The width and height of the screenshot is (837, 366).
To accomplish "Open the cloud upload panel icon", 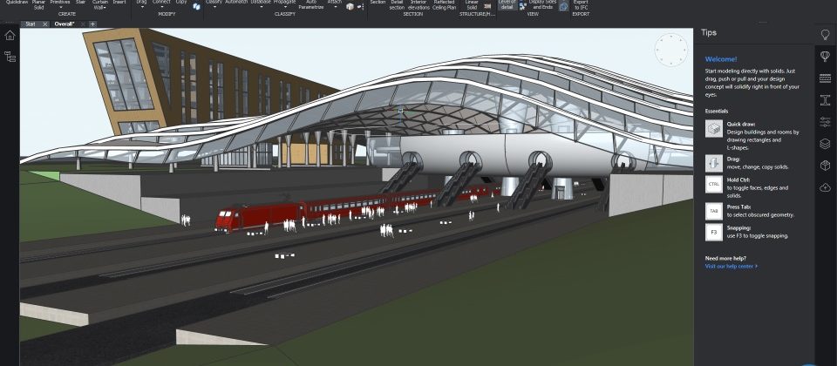I will (x=825, y=187).
